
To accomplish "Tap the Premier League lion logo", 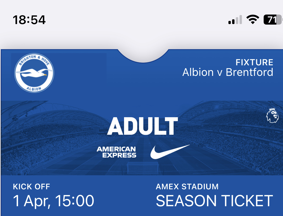I will point(272,116).
